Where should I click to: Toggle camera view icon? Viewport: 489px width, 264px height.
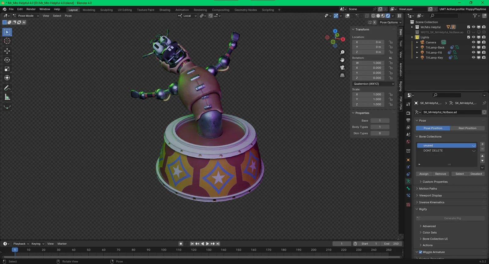[342, 68]
